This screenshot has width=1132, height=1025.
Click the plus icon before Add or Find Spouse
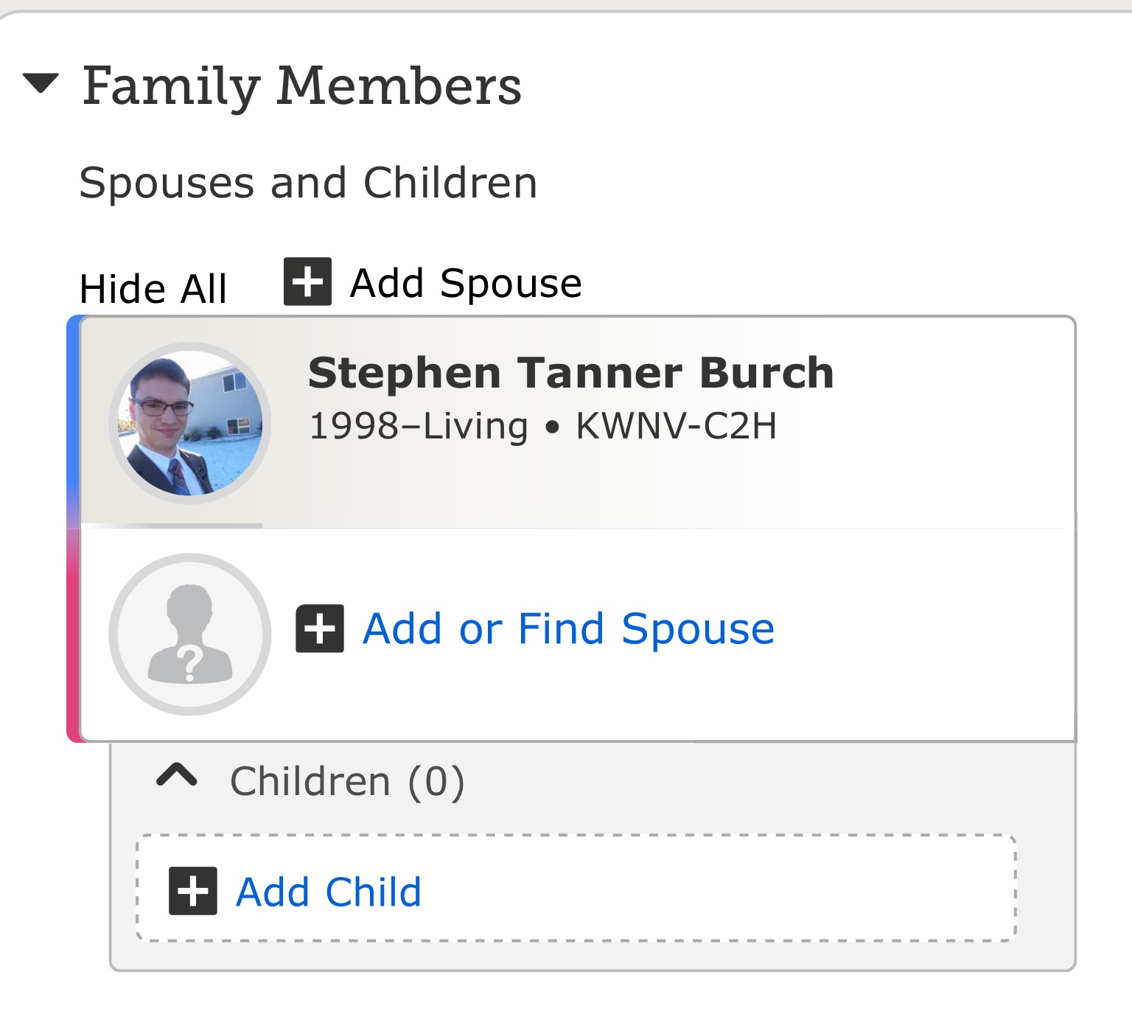[x=320, y=629]
